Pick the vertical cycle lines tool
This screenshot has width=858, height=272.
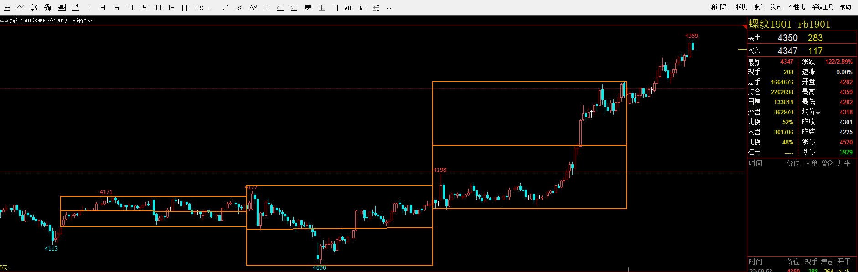click(x=335, y=8)
